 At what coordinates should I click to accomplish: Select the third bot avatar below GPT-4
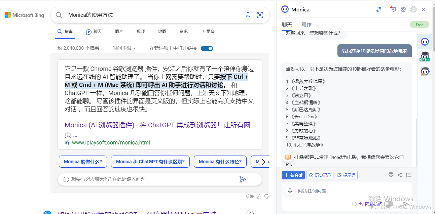tap(425, 71)
